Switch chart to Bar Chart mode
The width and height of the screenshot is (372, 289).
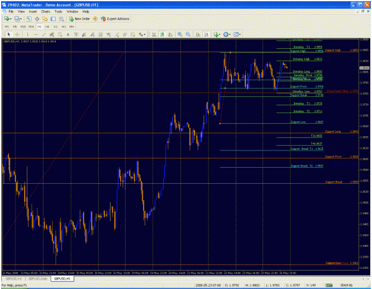154,34
